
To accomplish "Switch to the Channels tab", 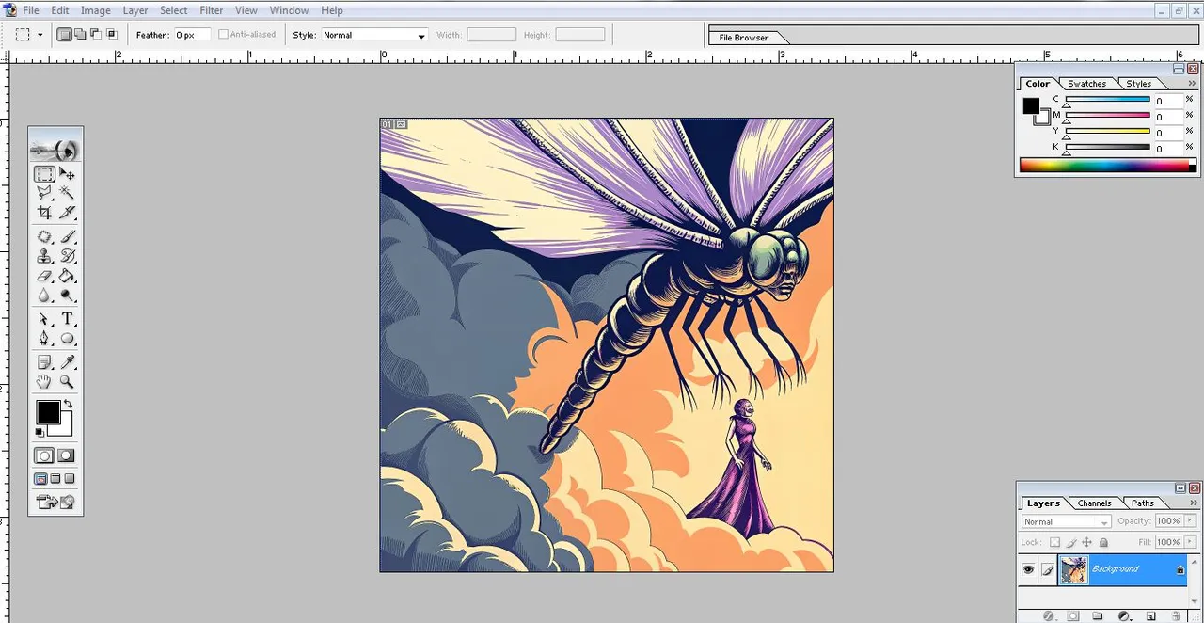I will tap(1094, 503).
